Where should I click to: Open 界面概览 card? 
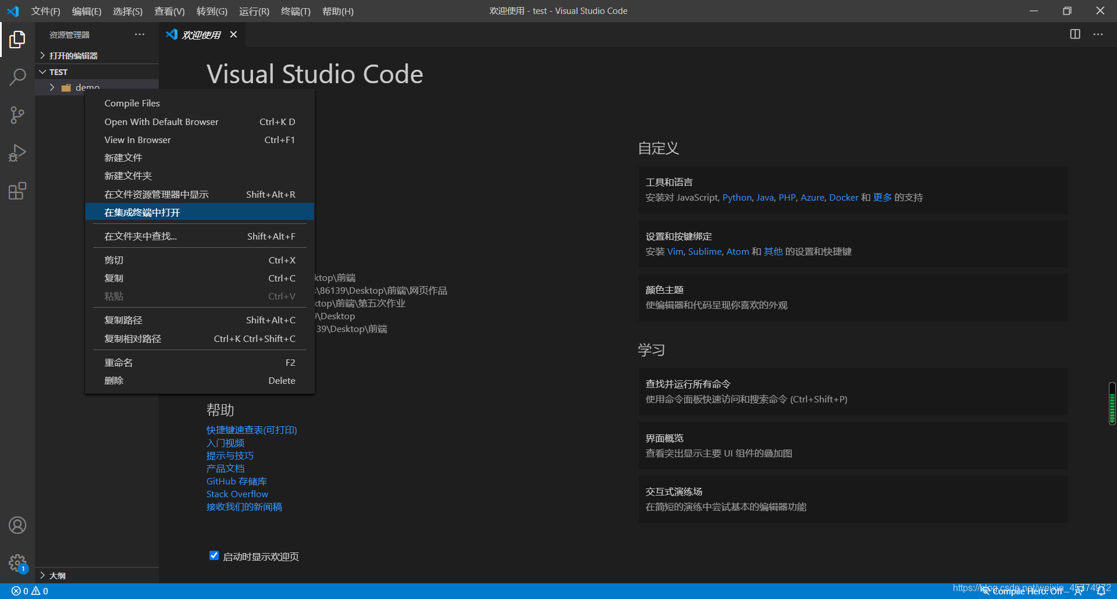[x=853, y=445]
